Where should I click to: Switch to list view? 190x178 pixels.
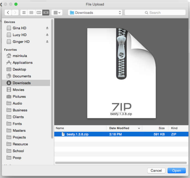31,13
